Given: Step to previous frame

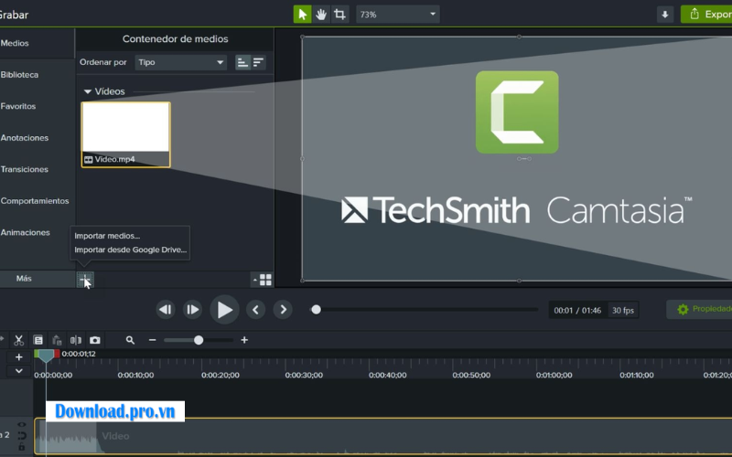Looking at the screenshot, I should coord(166,310).
